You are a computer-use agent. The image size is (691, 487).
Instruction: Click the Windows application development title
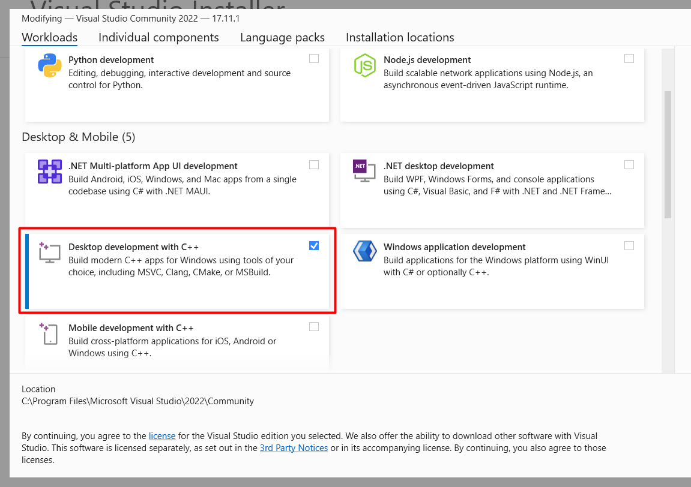tap(454, 247)
